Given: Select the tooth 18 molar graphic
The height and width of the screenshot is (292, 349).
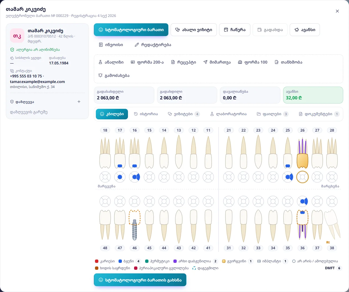Looking at the screenshot, I should click(105, 153).
